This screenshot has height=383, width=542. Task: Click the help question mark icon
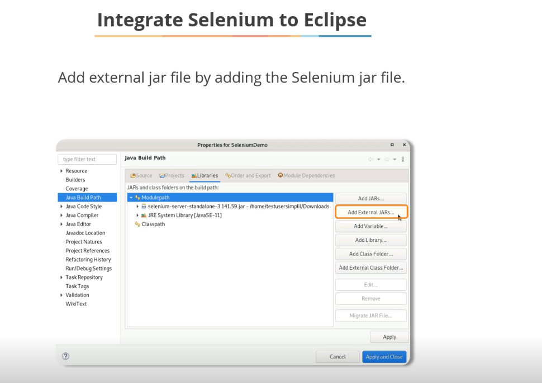(65, 356)
